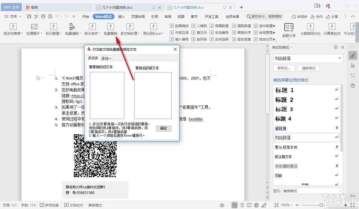Run the 提取数值 command

pyautogui.click(x=241, y=26)
